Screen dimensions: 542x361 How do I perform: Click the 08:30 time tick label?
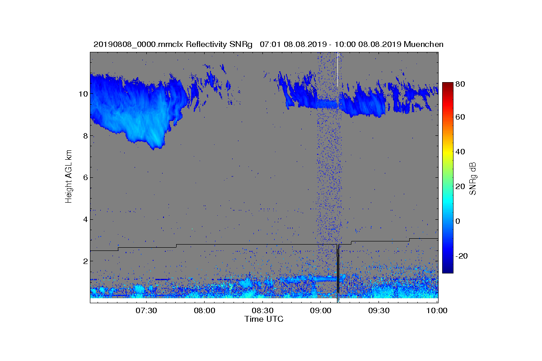click(x=262, y=310)
